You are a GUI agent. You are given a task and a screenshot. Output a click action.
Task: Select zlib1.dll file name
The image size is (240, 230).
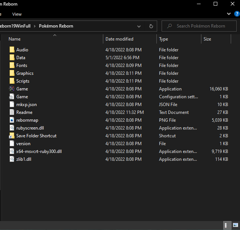click(24, 159)
